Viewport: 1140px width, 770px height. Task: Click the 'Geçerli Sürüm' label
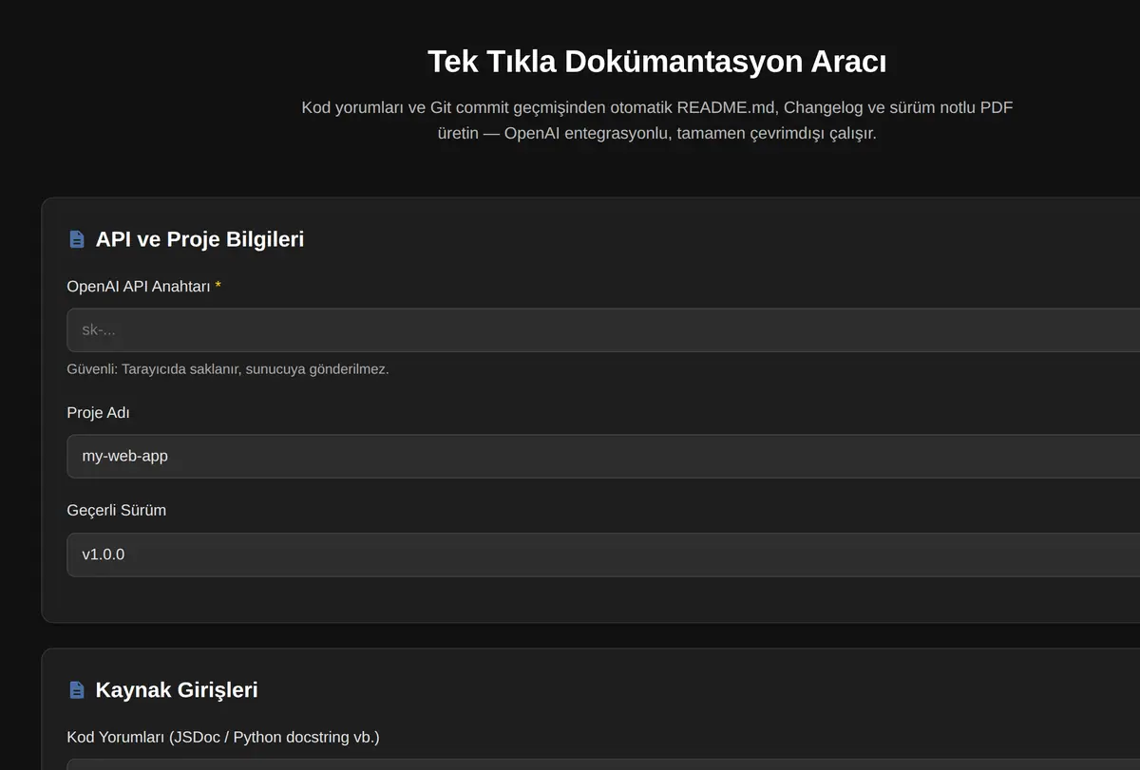[x=116, y=510]
